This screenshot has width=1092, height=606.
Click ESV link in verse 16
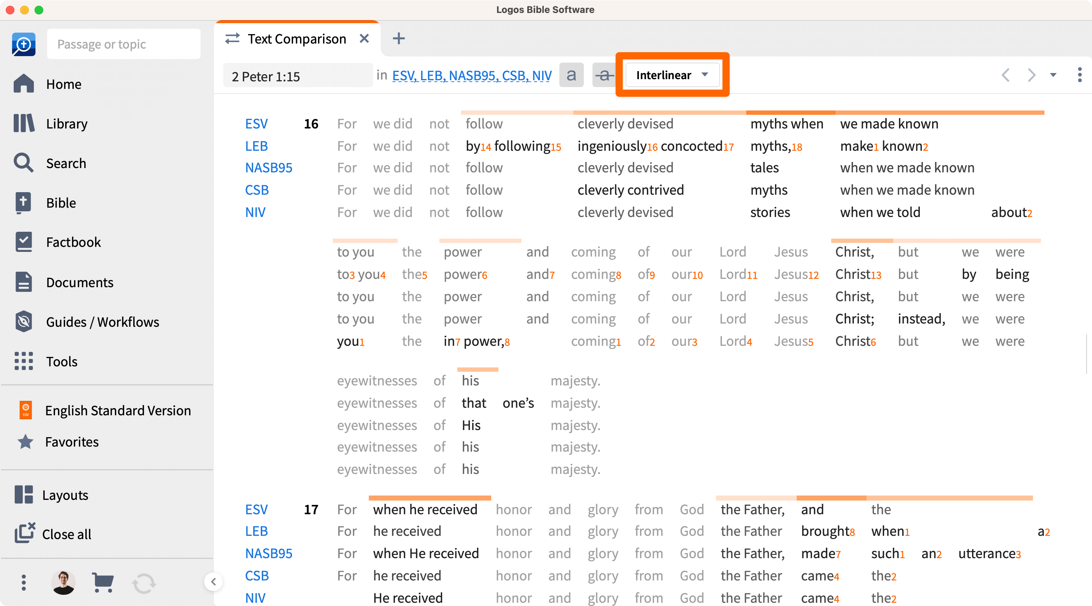[x=256, y=124]
